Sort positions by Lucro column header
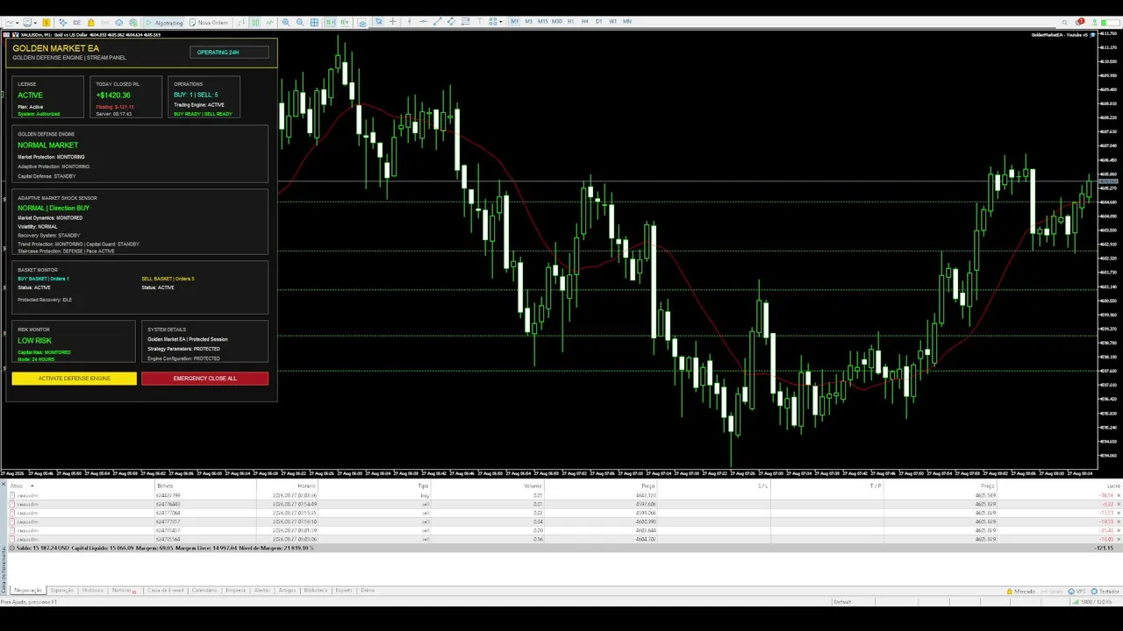The image size is (1123, 631). 1113,486
